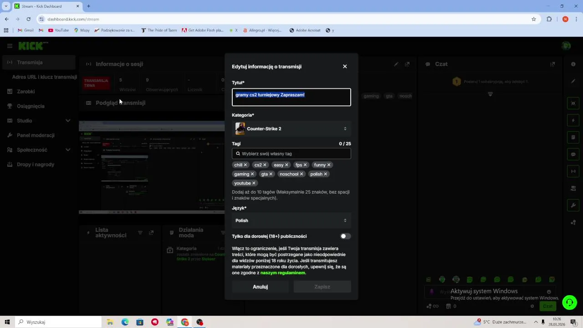Image resolution: width=583 pixels, height=328 pixels.
Task: Open filter in Lista aktywności panel
Action: tap(140, 233)
